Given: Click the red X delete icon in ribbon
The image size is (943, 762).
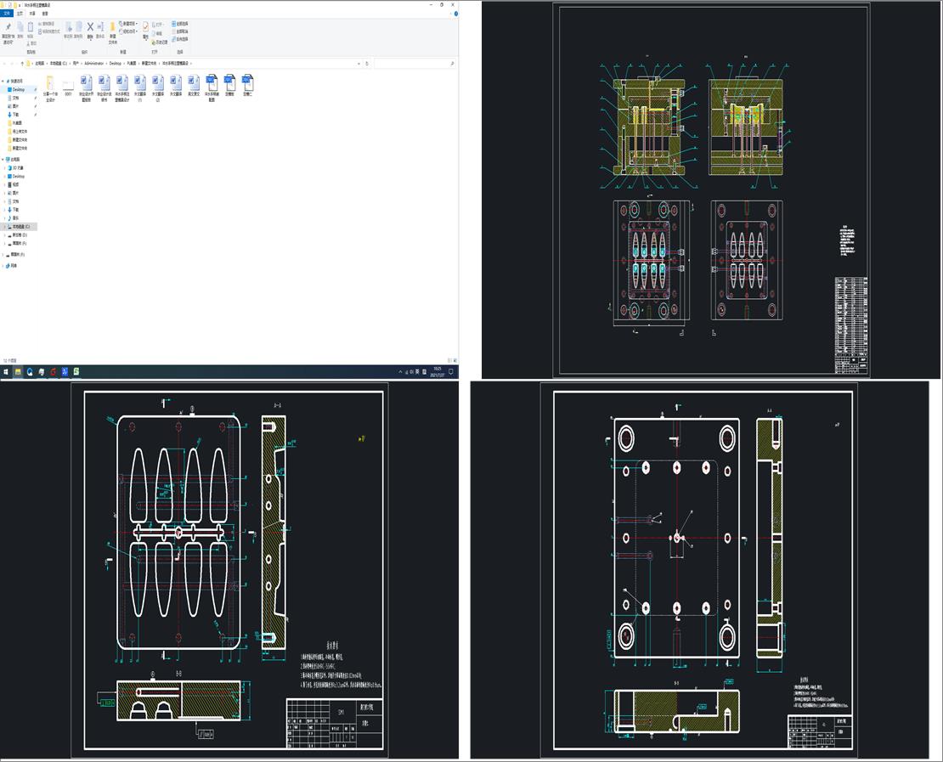Looking at the screenshot, I should 90,28.
